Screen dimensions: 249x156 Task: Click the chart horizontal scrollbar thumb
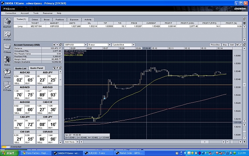pos(204,142)
